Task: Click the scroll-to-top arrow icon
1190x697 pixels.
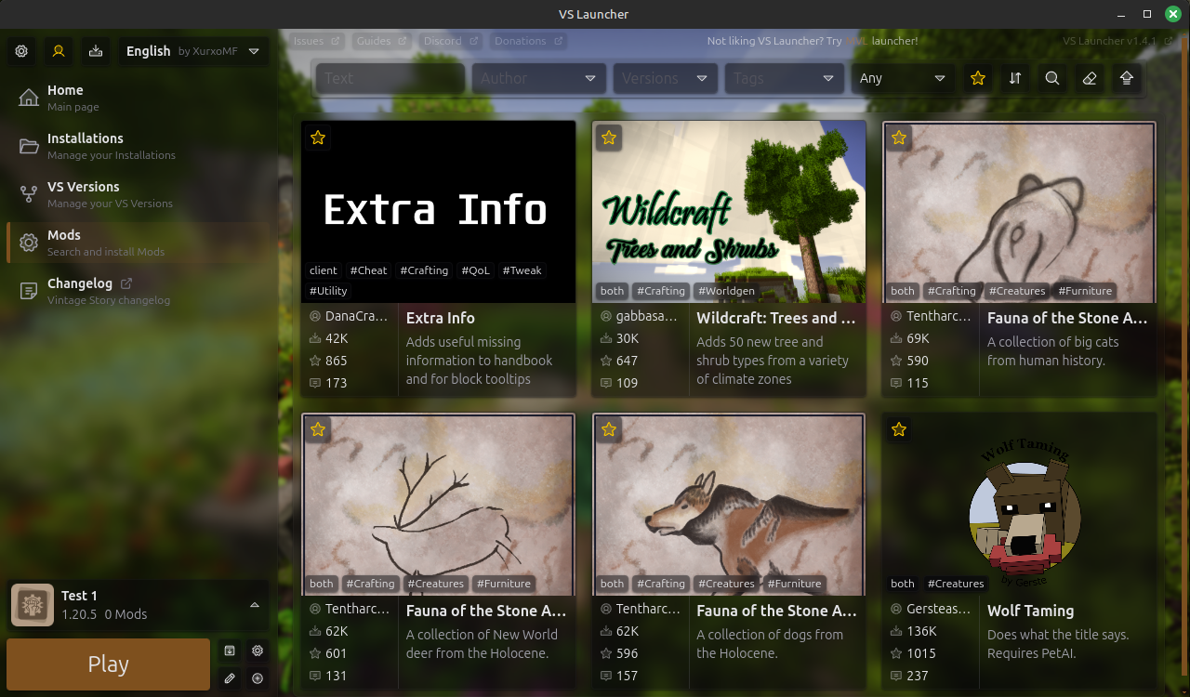Action: coord(1127,78)
